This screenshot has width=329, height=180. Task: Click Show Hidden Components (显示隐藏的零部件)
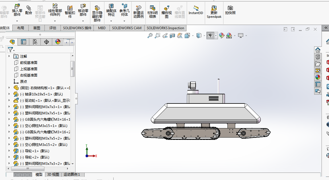(x=97, y=14)
